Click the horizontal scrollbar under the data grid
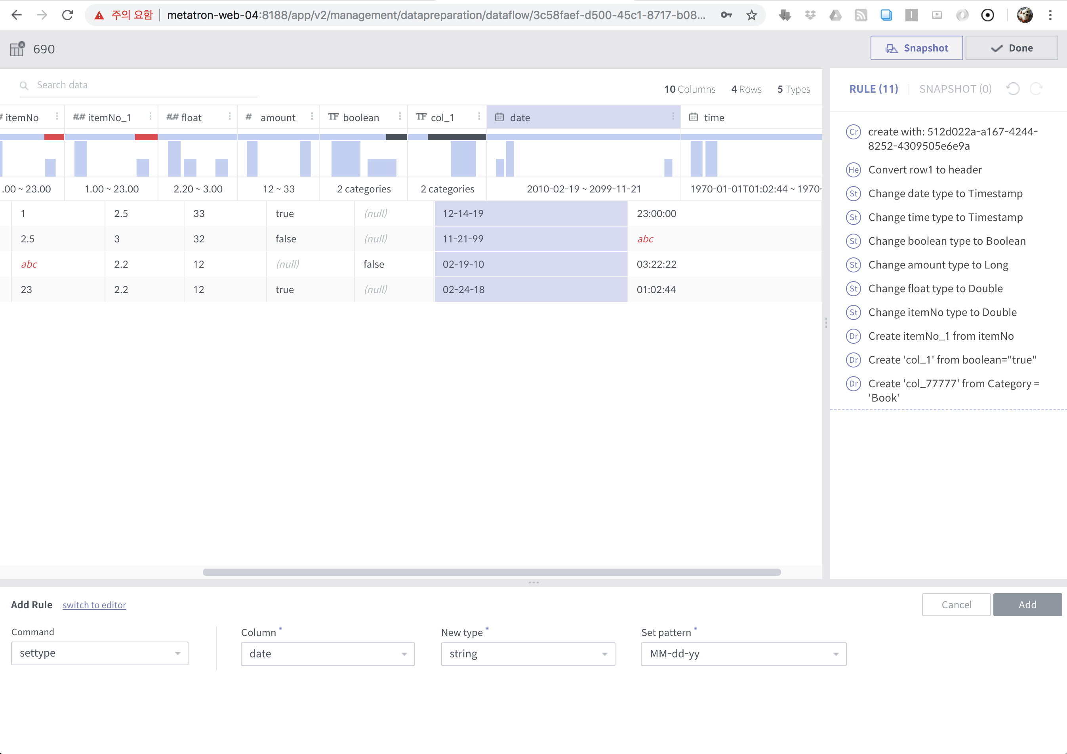 pos(492,572)
